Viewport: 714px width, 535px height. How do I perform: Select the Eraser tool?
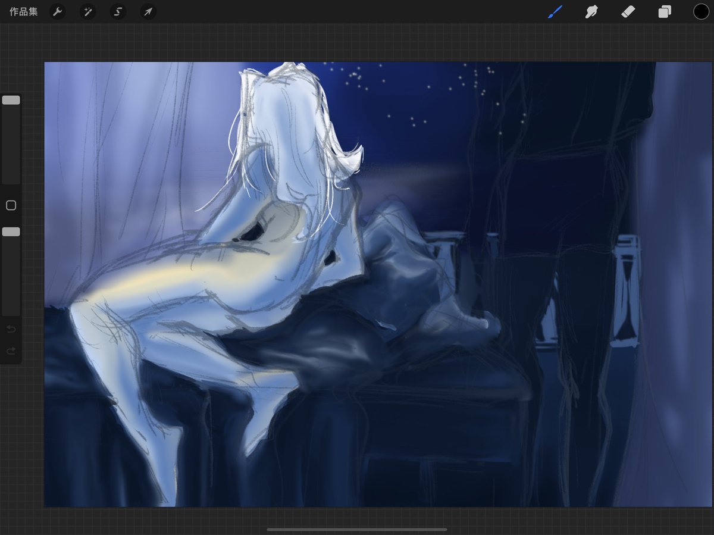click(x=628, y=11)
